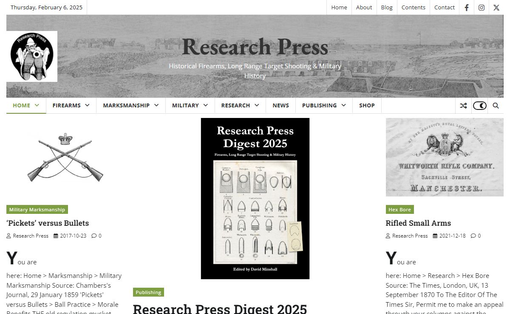Click the random post shuffle icon

click(463, 106)
